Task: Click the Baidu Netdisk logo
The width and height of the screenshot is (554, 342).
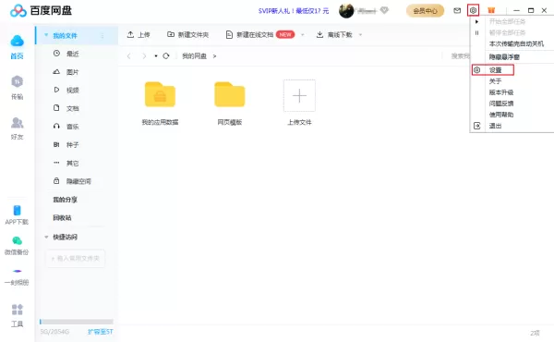Action: tap(41, 10)
